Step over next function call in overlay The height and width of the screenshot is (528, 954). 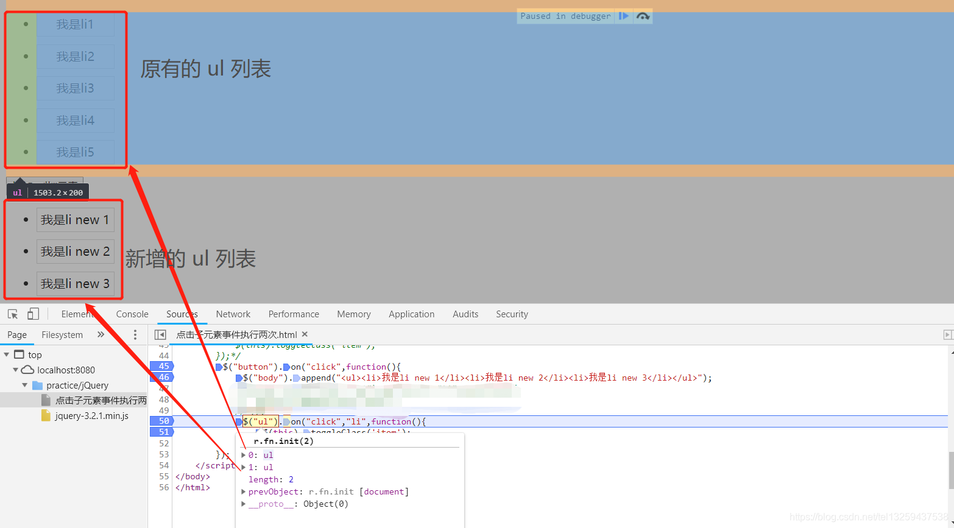(x=643, y=16)
